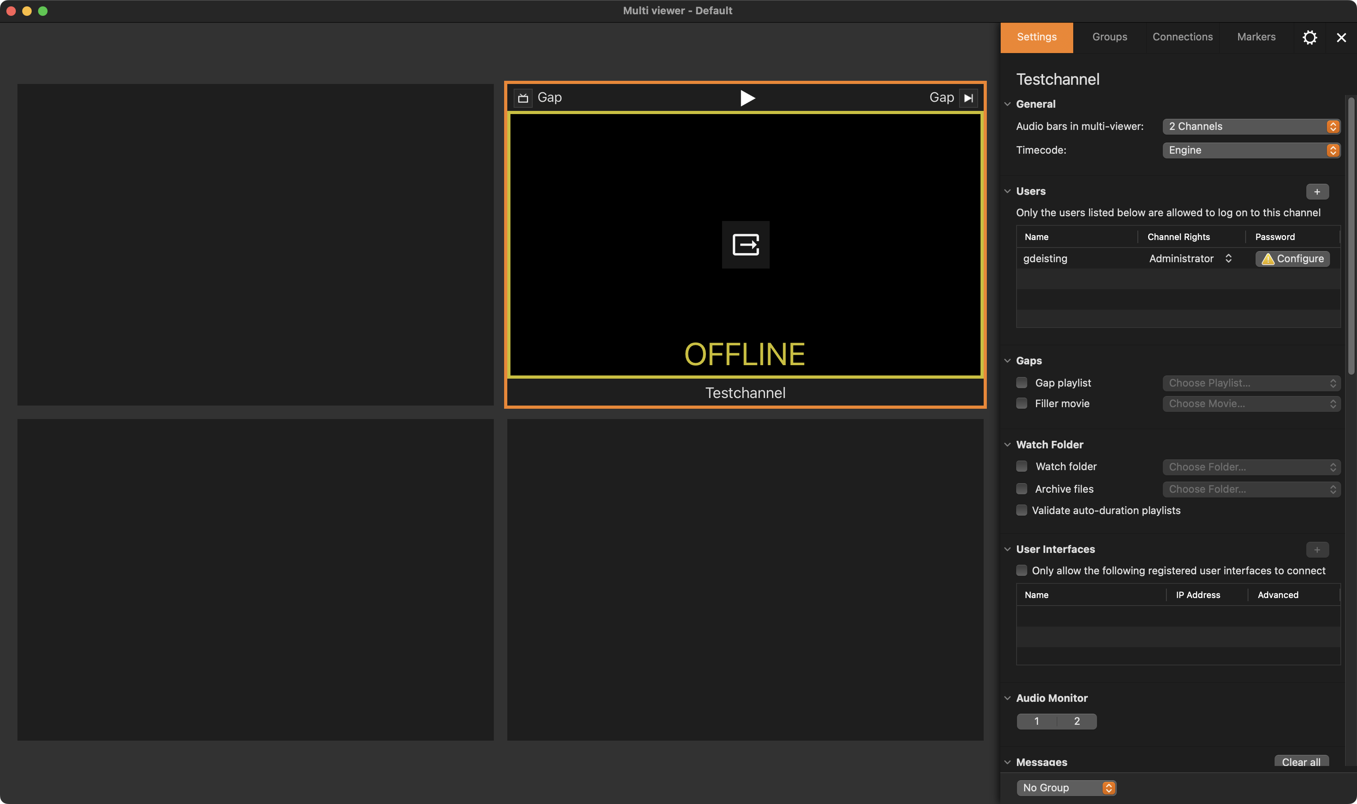Close the side panel with X

1341,37
